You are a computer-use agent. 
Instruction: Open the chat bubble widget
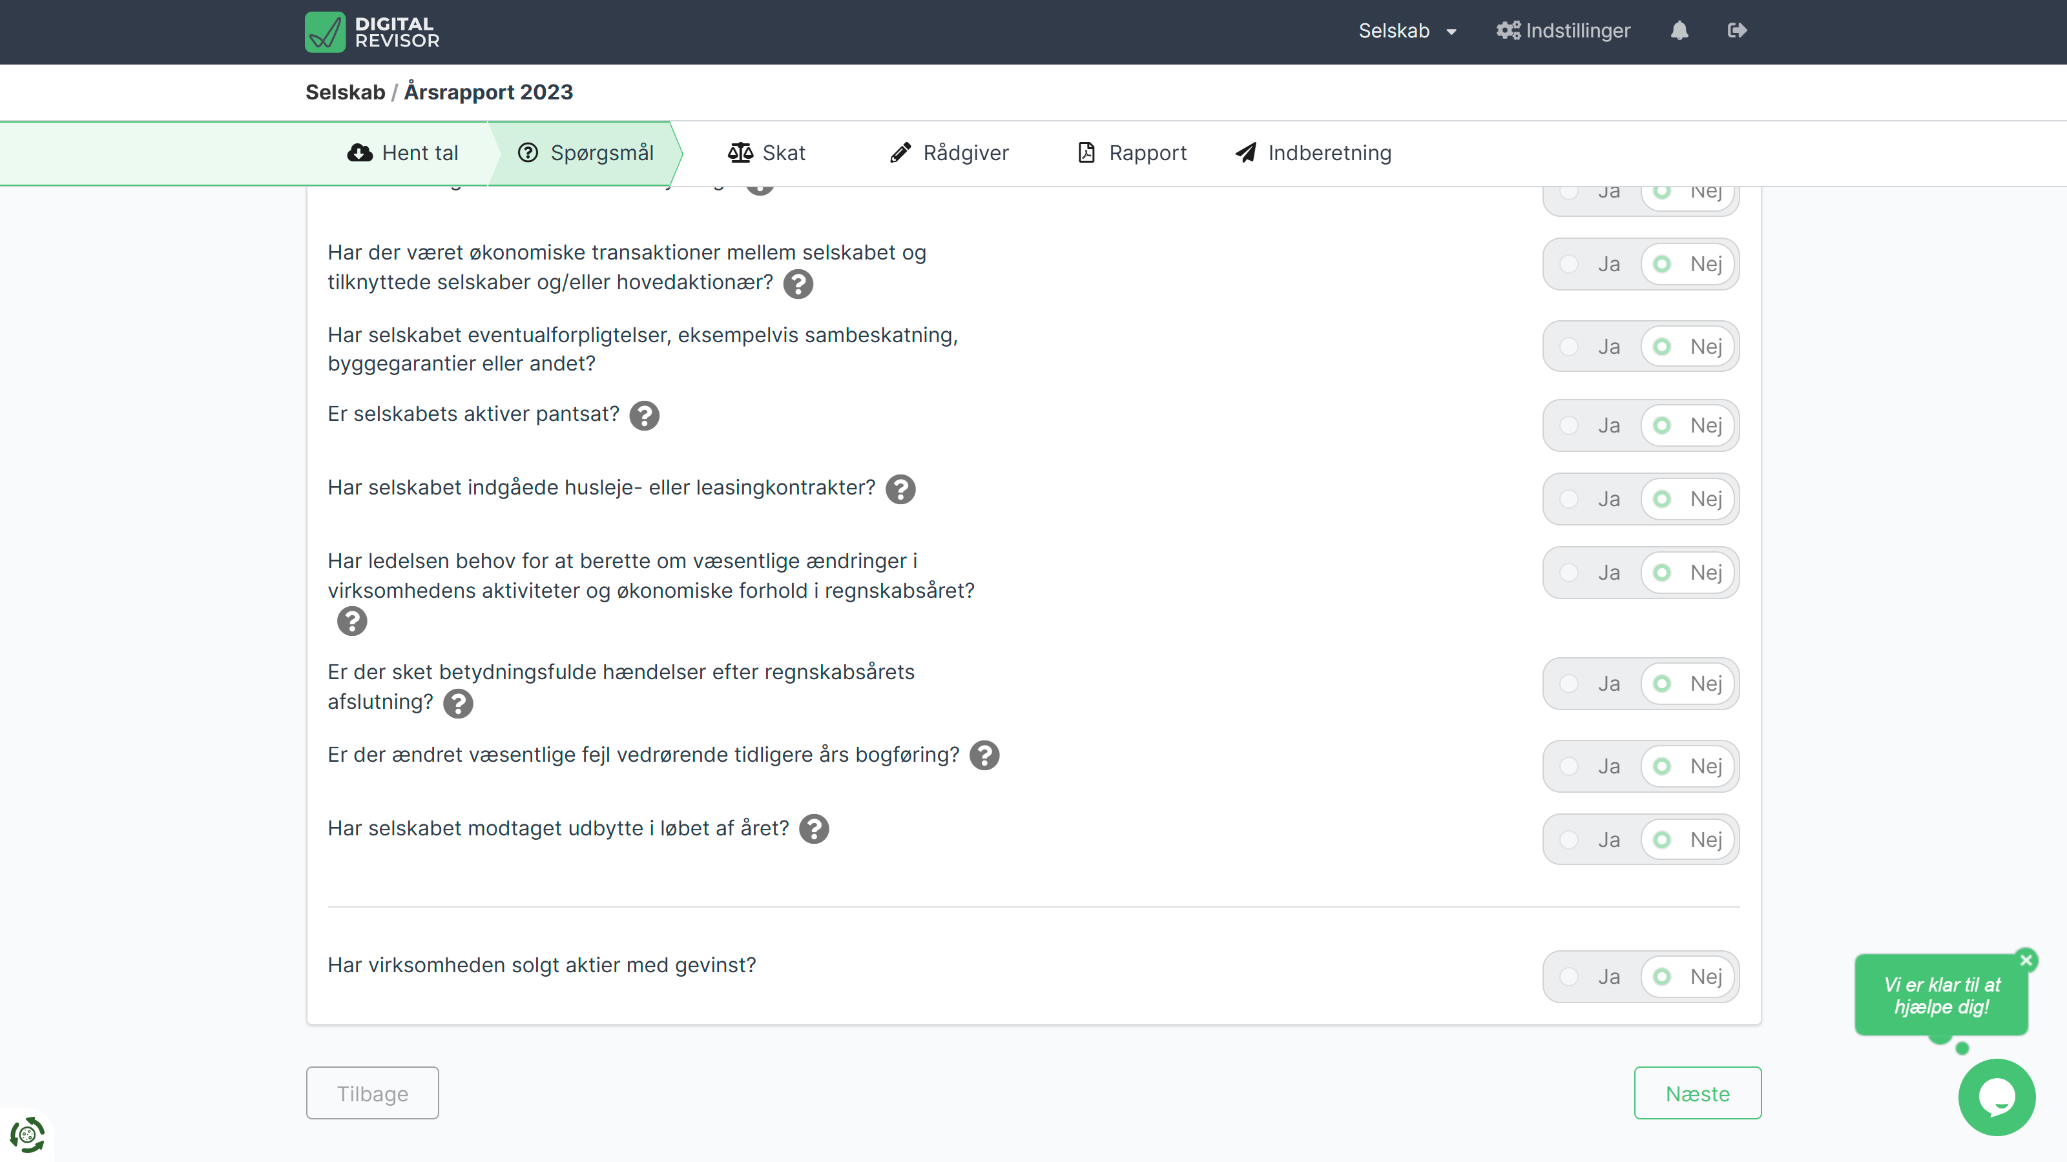(1997, 1097)
